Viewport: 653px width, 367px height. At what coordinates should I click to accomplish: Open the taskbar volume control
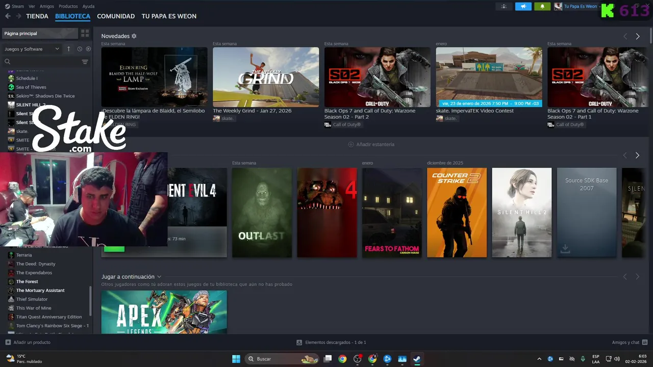[617, 359]
